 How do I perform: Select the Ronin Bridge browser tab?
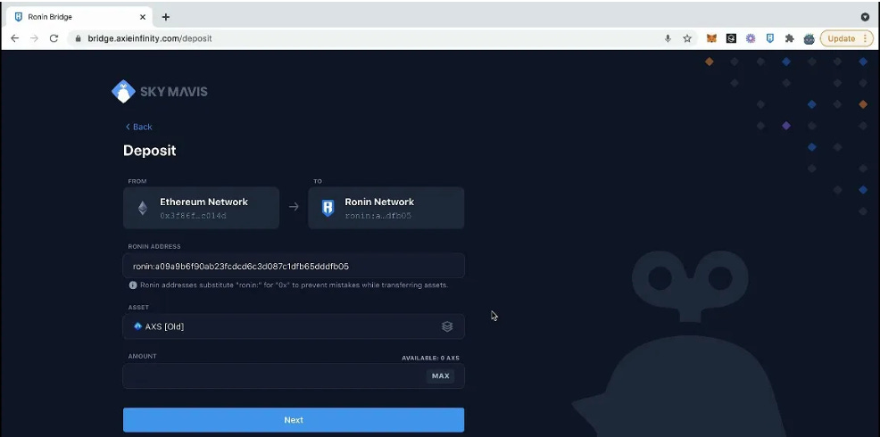point(79,17)
